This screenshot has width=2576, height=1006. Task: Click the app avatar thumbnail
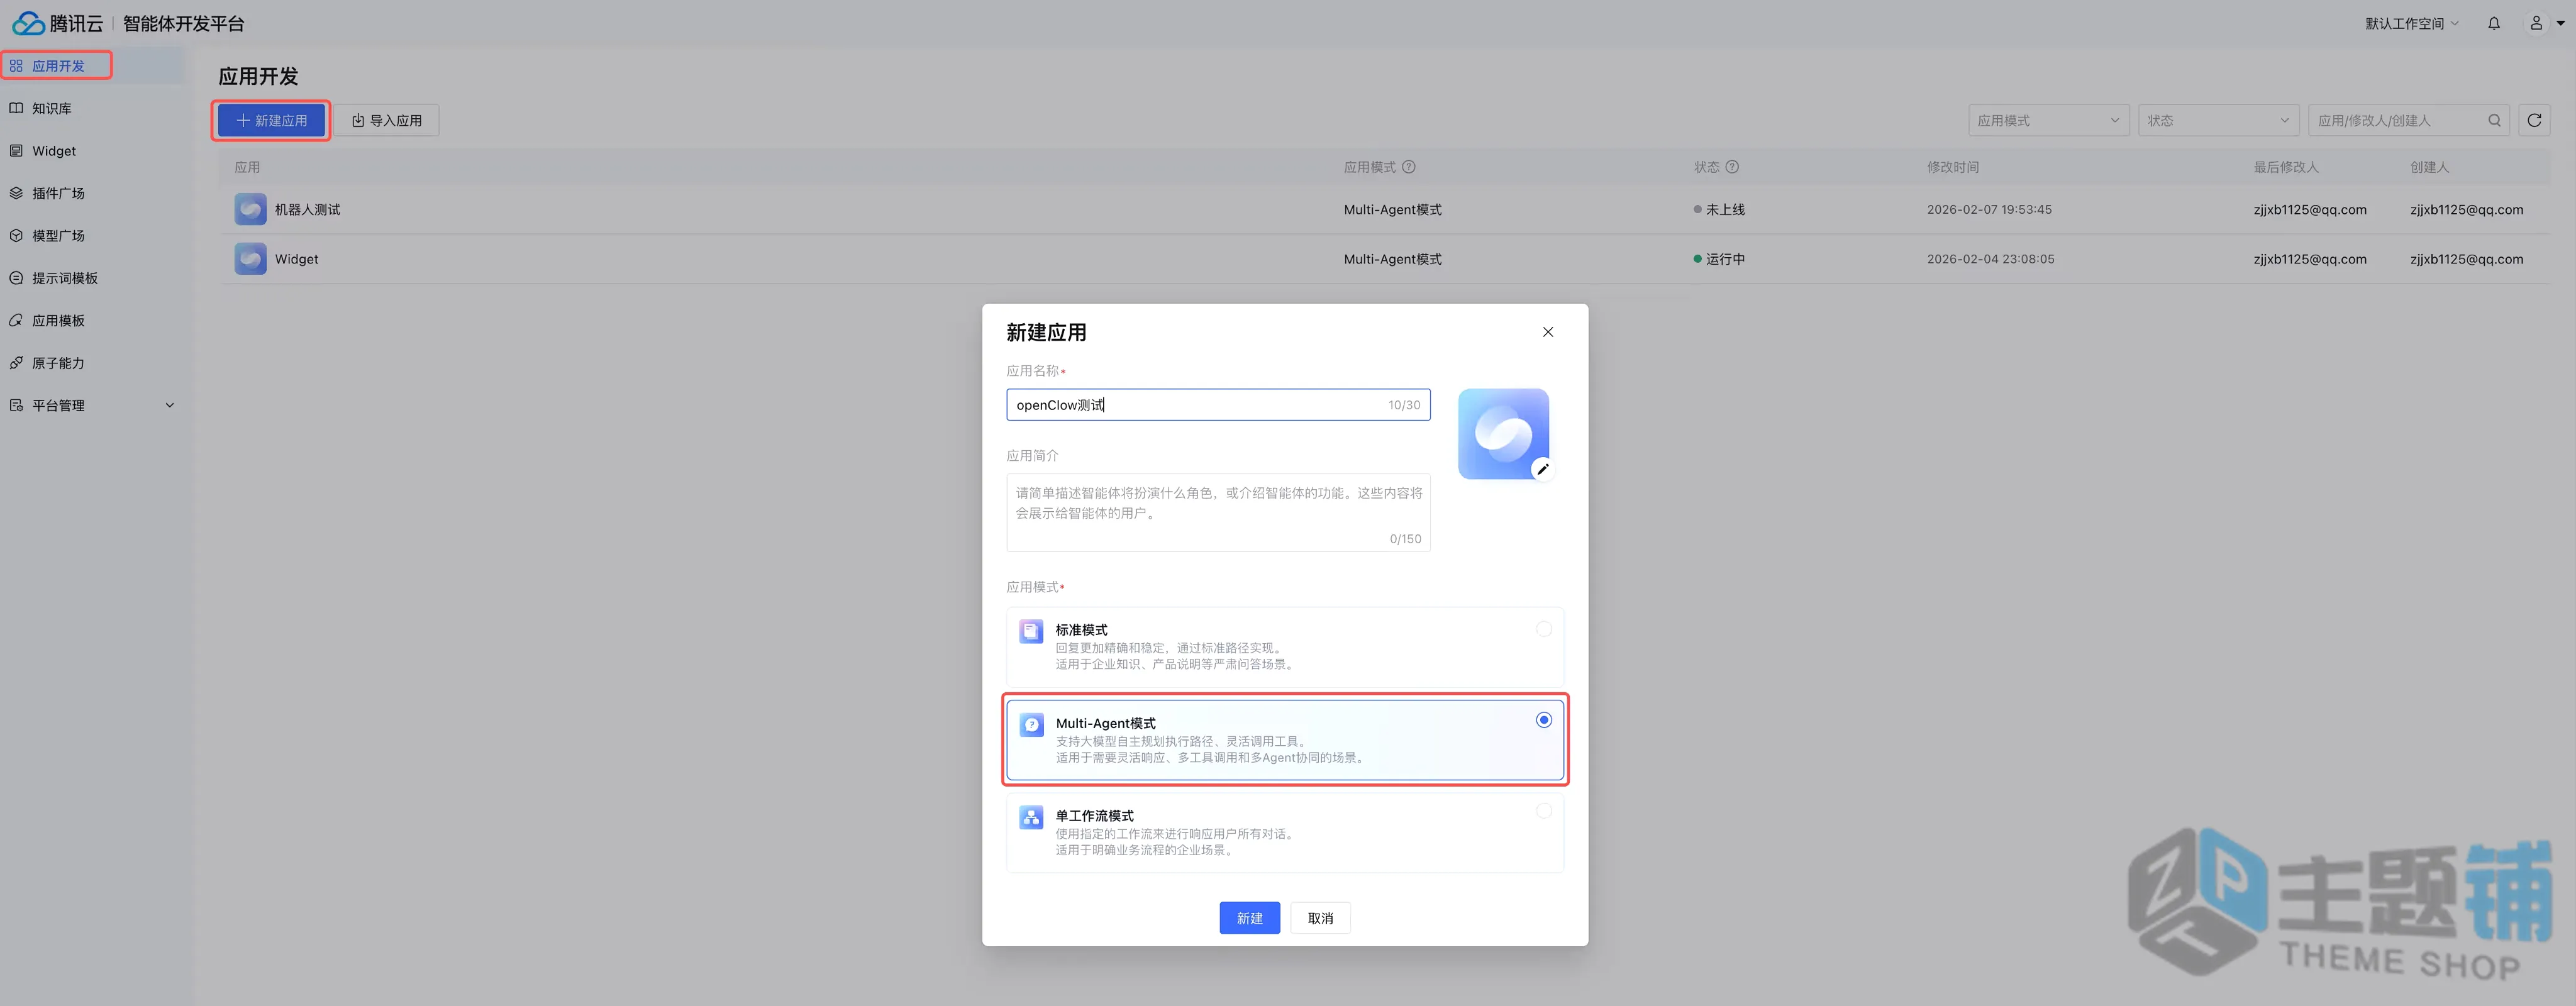[x=1503, y=434]
